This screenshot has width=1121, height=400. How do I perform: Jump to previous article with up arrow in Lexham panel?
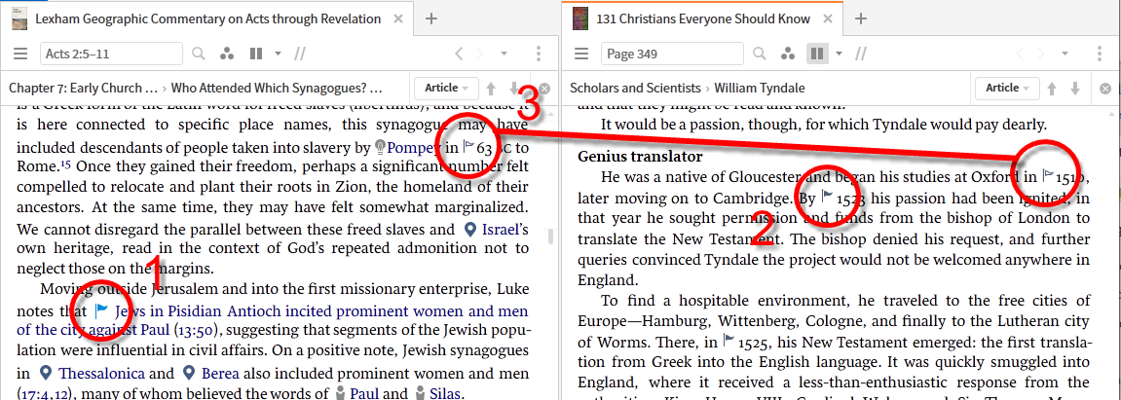491,89
